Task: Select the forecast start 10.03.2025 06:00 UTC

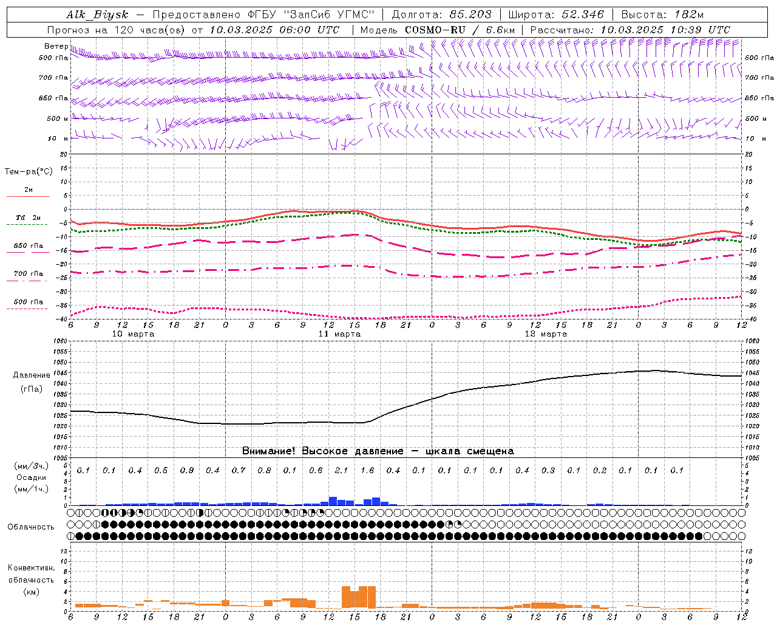Action: click(274, 30)
